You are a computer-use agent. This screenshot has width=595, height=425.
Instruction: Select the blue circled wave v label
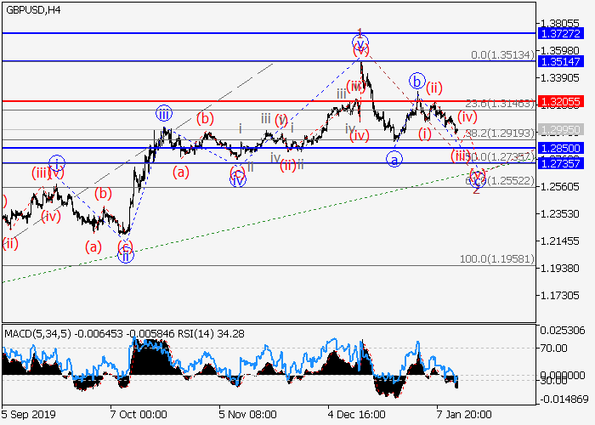click(x=360, y=42)
